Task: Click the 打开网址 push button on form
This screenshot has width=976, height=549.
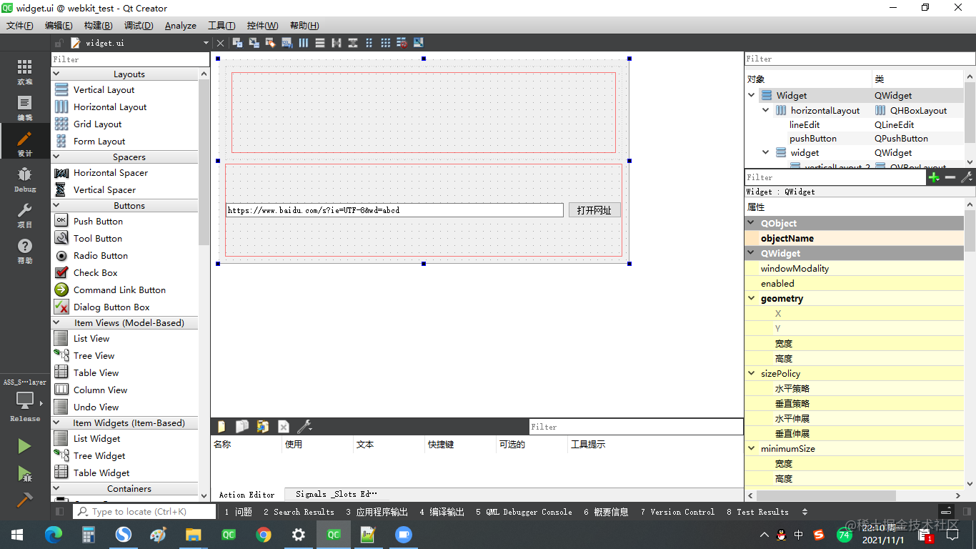Action: coord(594,210)
